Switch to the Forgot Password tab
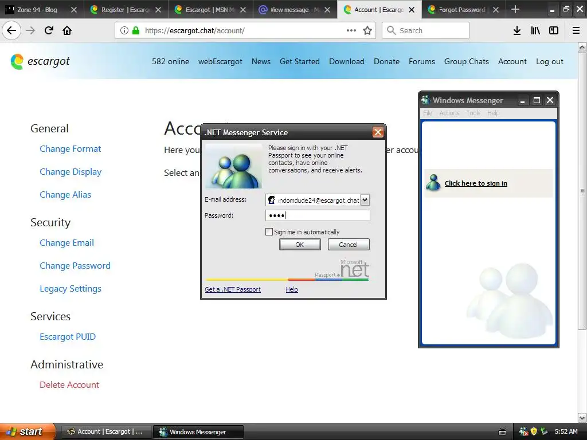The image size is (587, 440). click(x=461, y=10)
